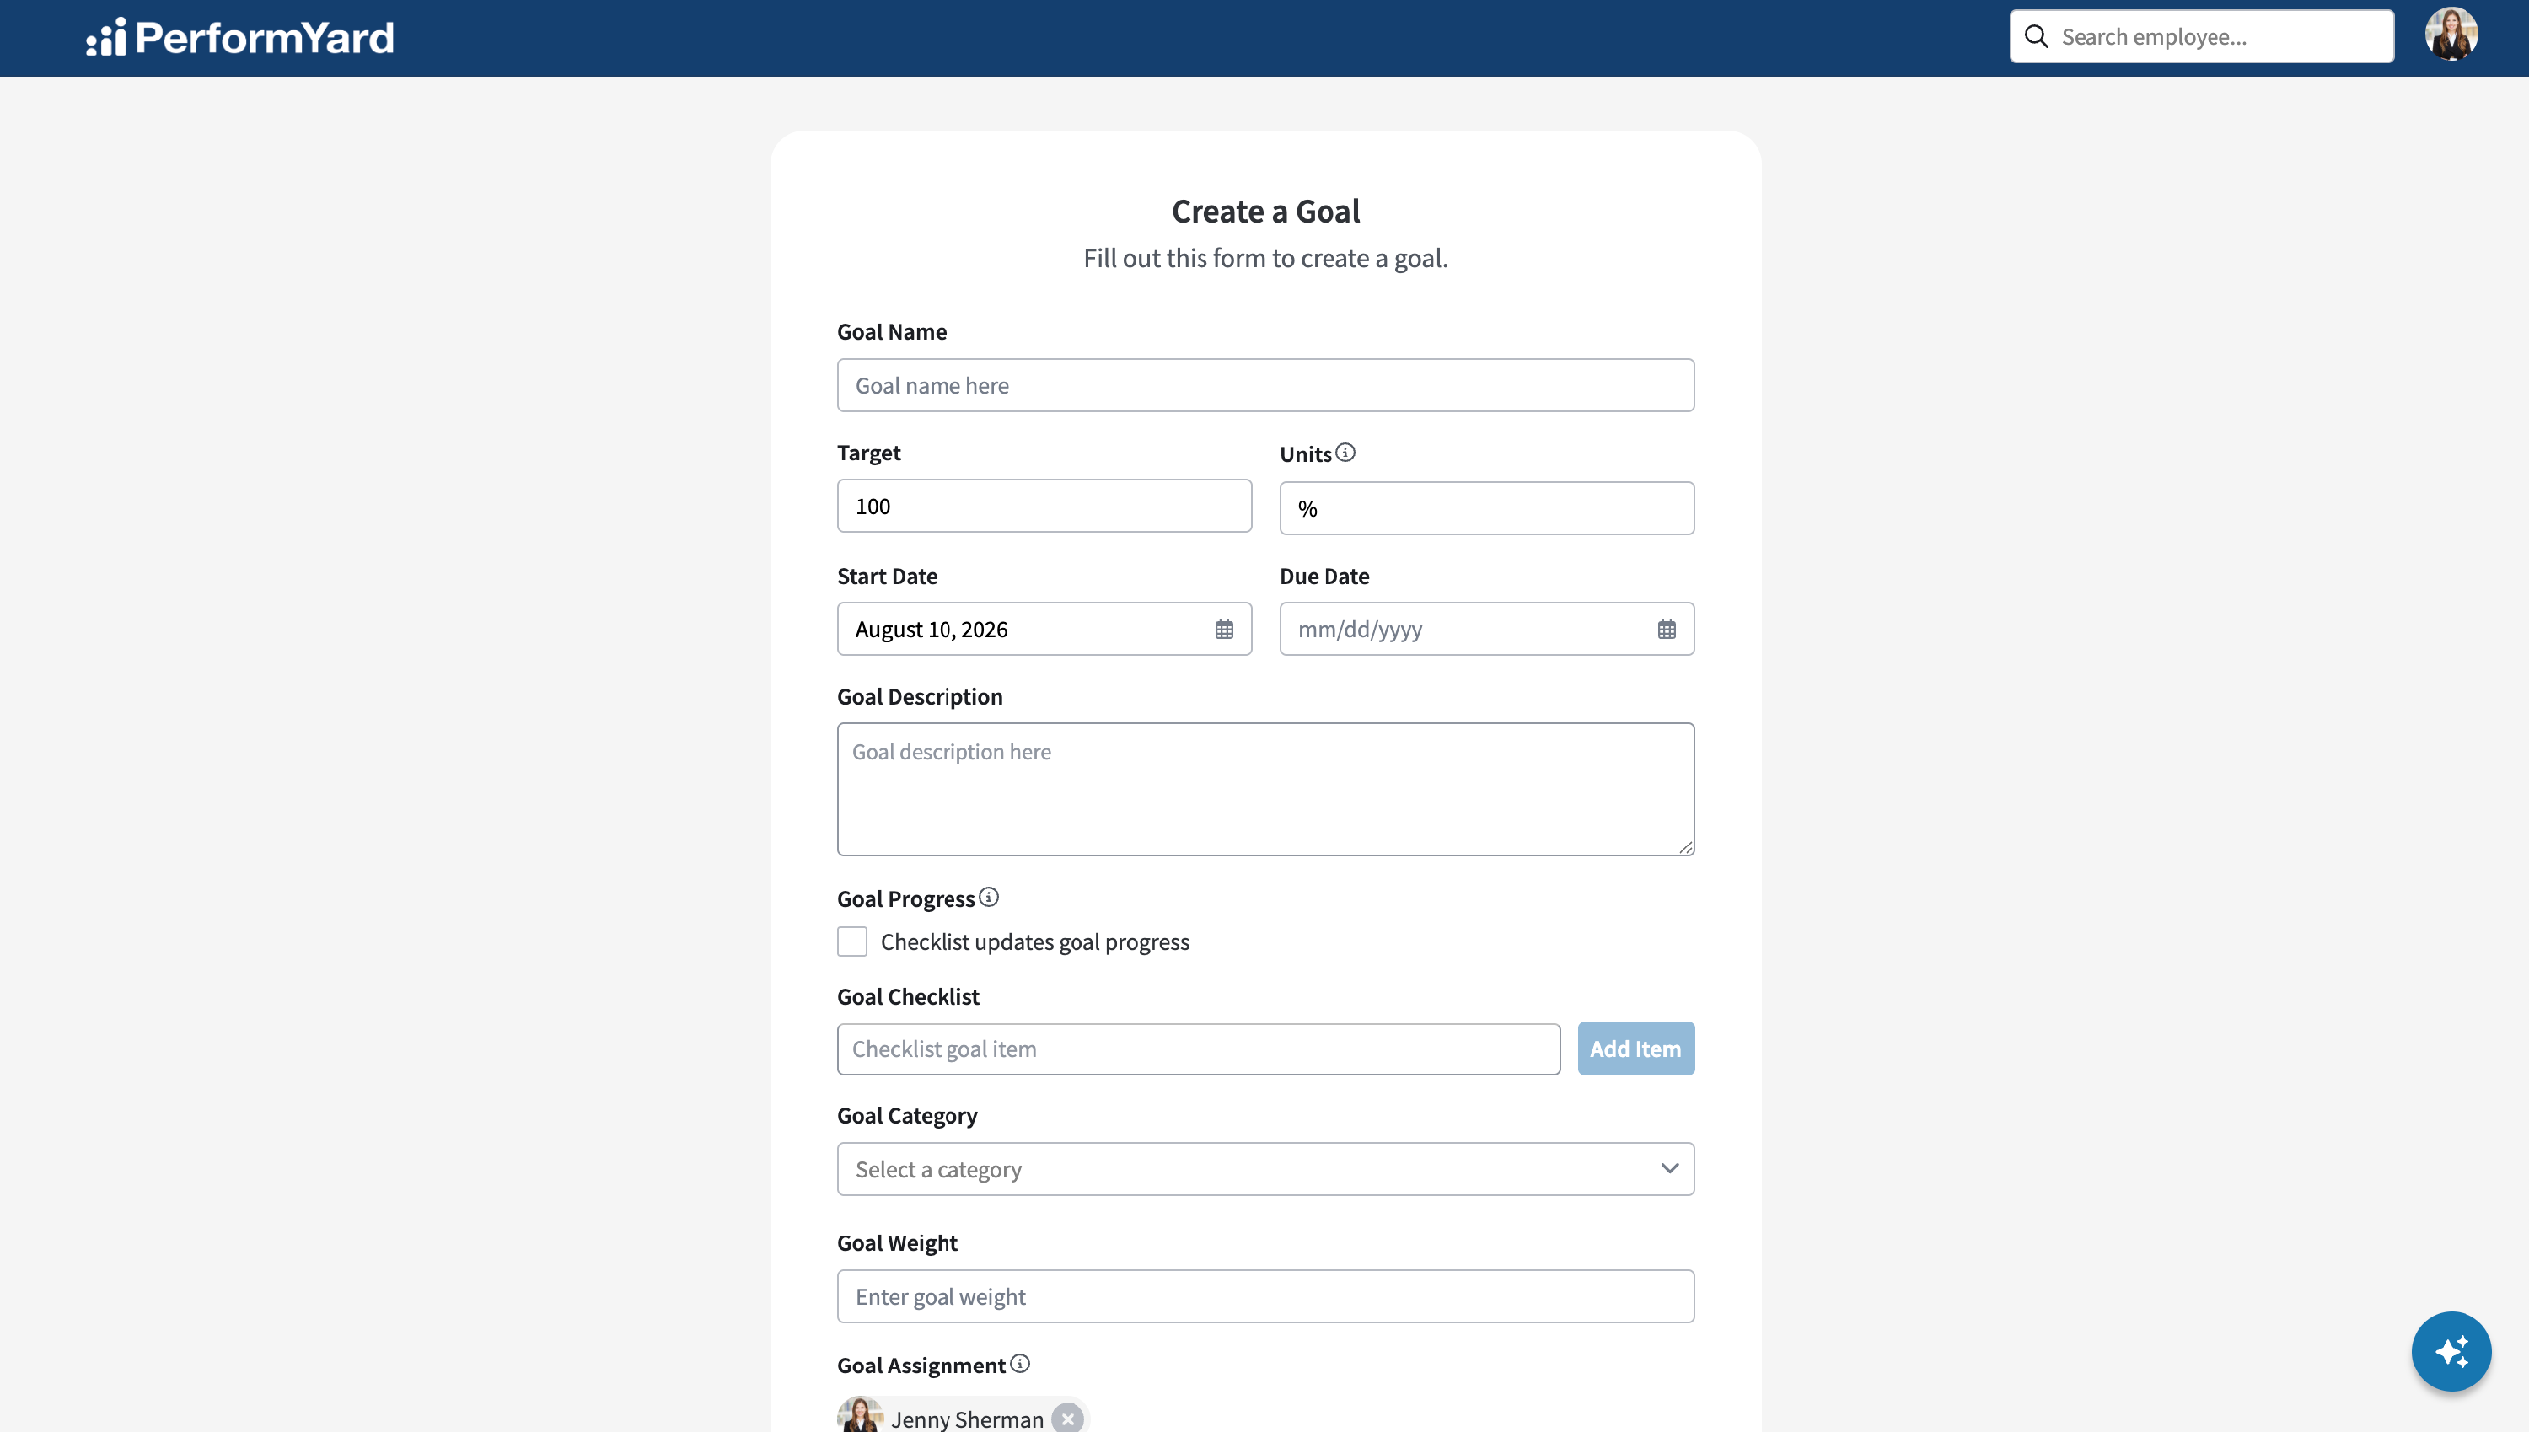This screenshot has width=2529, height=1432.
Task: Open the Due Date calendar picker icon
Action: coord(1667,630)
